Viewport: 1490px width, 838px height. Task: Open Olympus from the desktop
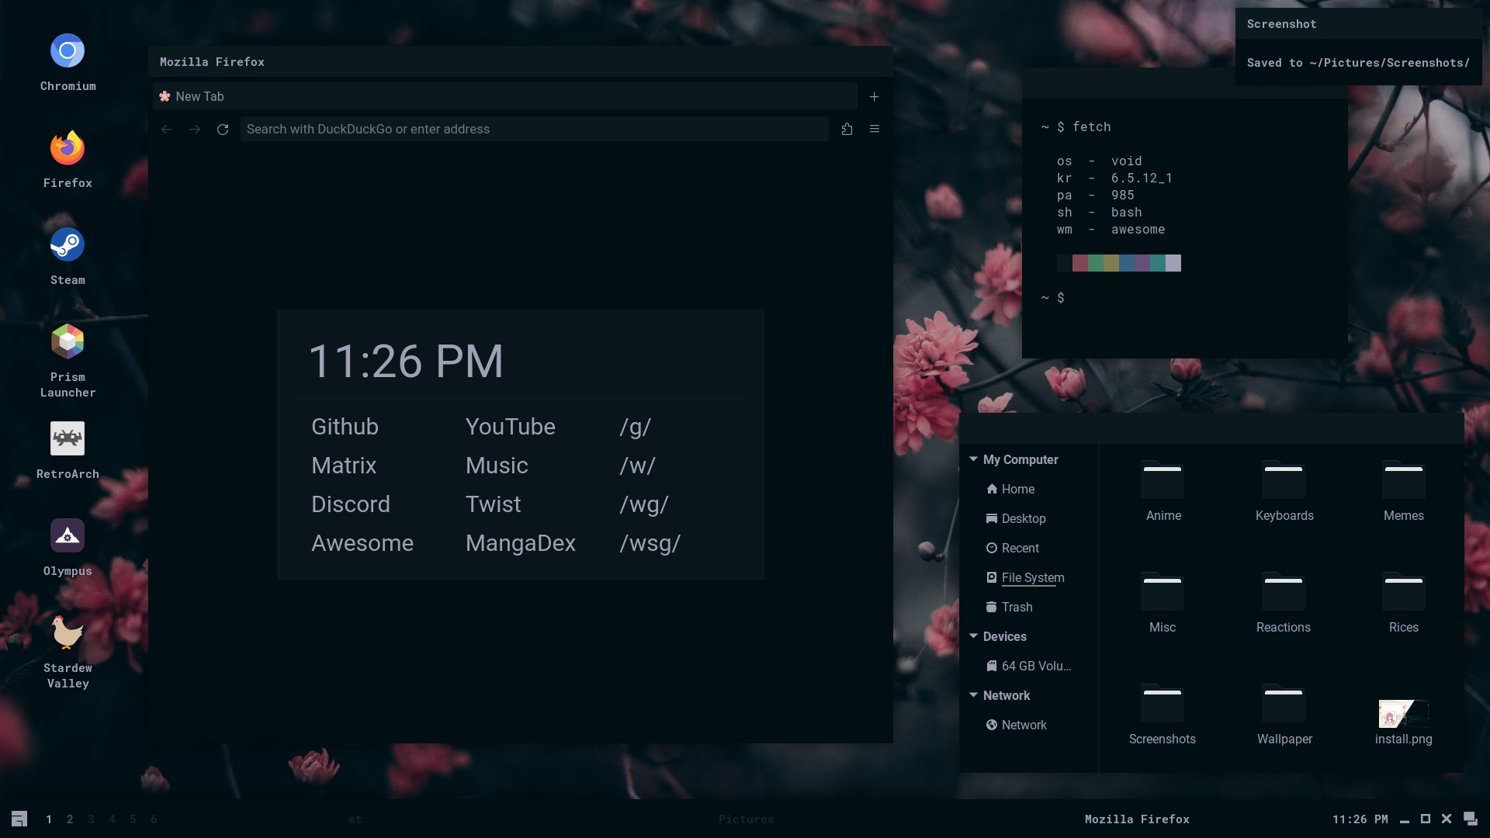click(68, 535)
